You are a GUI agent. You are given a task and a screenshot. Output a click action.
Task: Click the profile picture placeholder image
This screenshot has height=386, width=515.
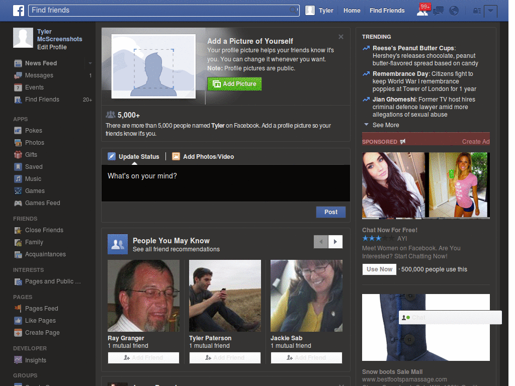tap(154, 66)
